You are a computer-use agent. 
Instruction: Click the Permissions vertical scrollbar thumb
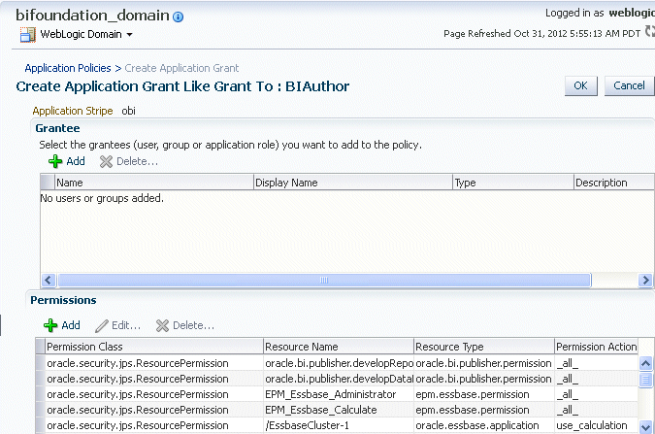click(x=646, y=380)
